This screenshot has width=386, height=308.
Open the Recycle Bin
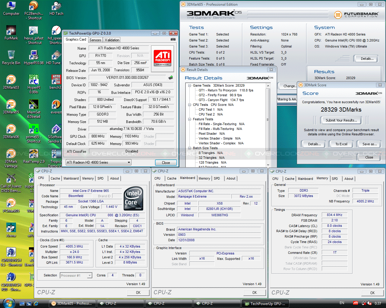[x=11, y=58]
